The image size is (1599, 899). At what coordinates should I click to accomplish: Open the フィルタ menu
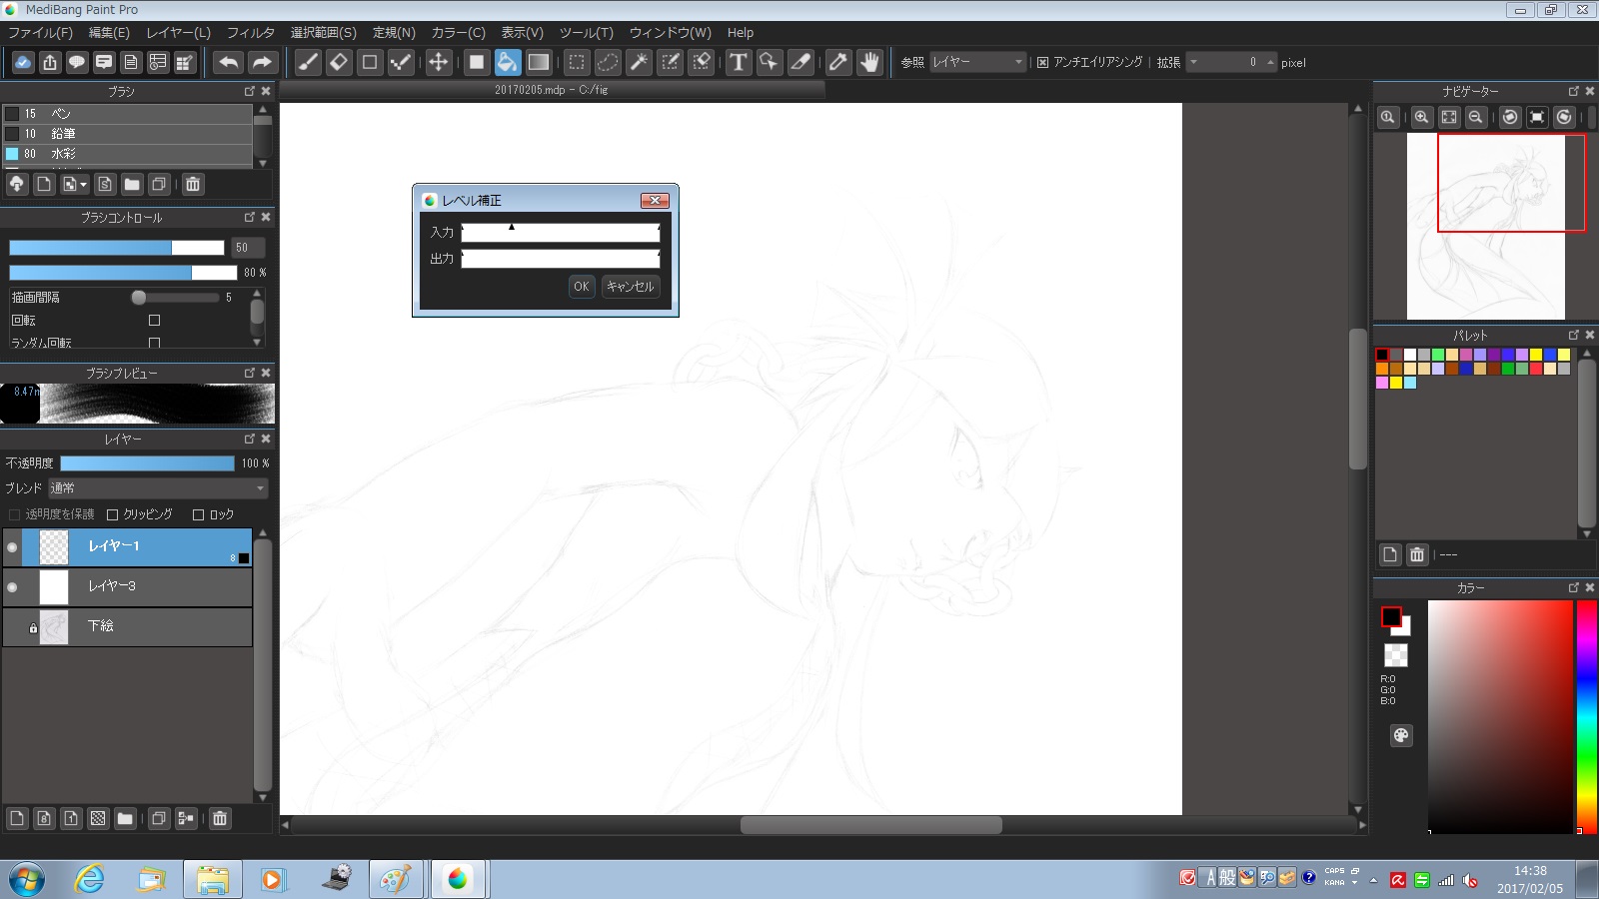(x=251, y=33)
